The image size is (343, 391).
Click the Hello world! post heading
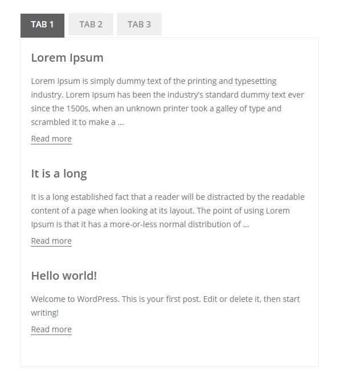64,276
